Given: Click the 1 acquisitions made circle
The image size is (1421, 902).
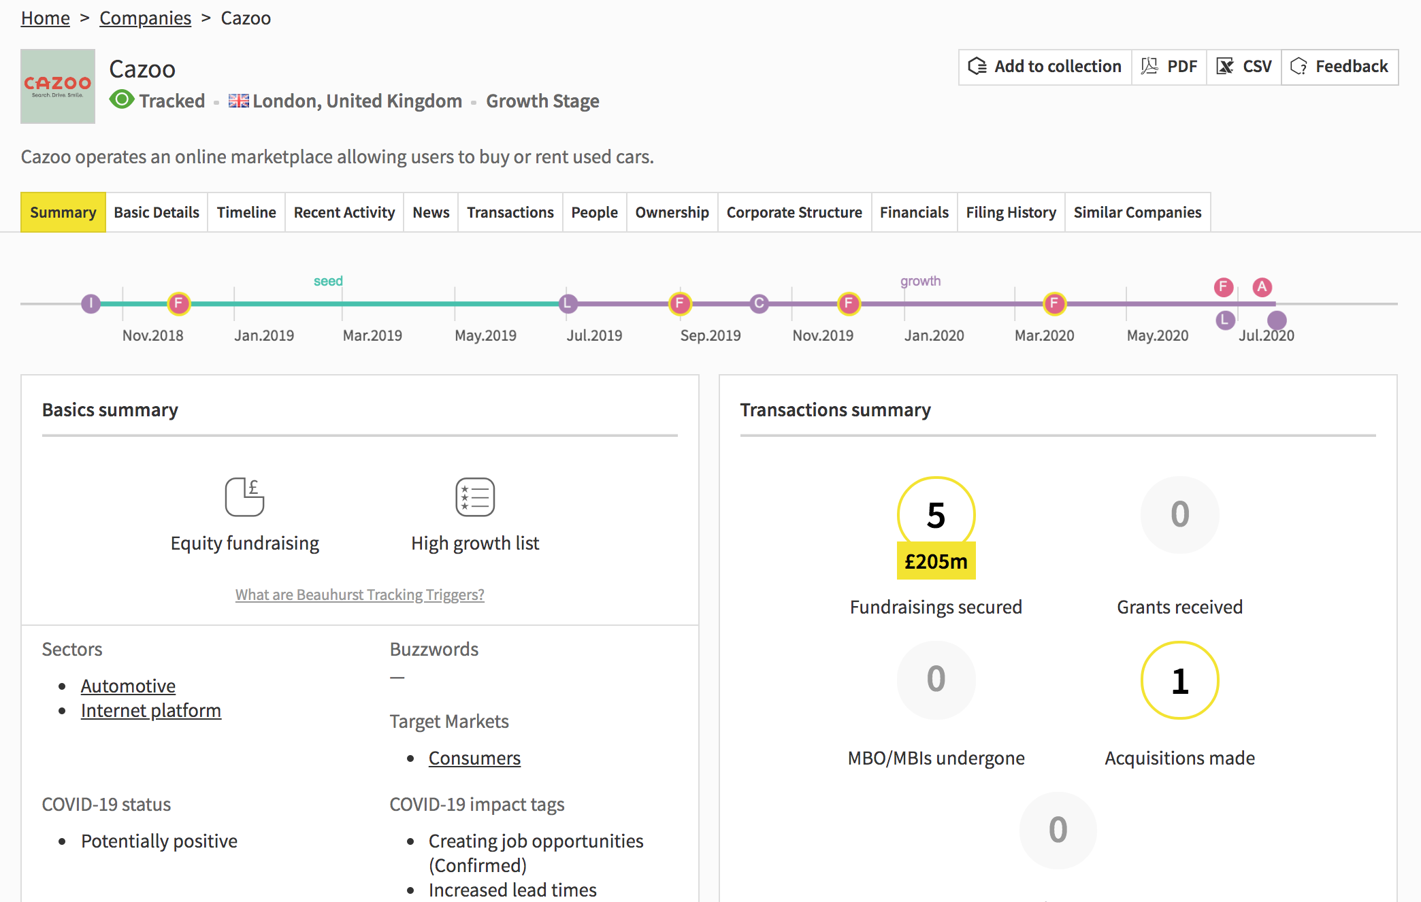Looking at the screenshot, I should click(x=1180, y=680).
